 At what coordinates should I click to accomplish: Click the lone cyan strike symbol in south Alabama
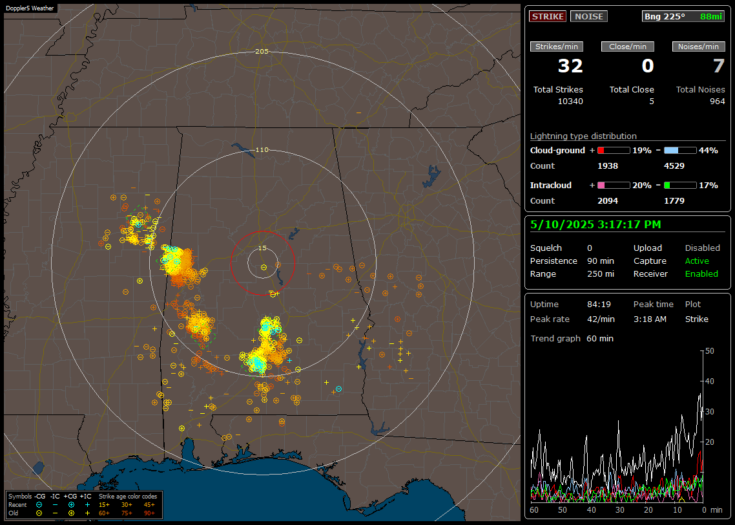(x=338, y=389)
